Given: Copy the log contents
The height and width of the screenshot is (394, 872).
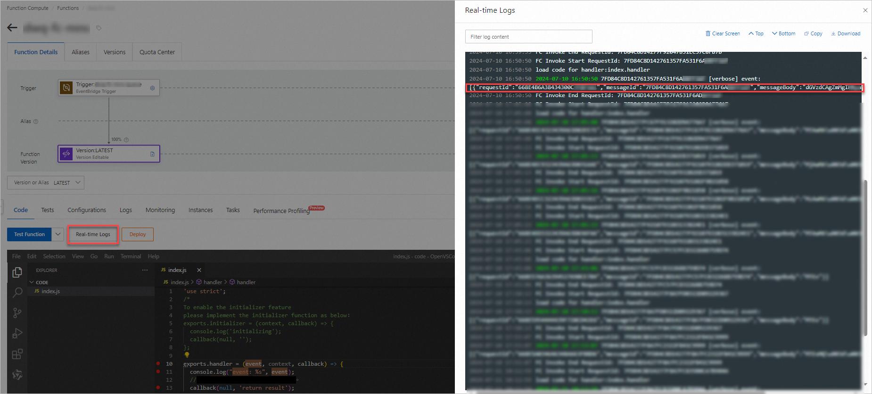Looking at the screenshot, I should point(813,33).
